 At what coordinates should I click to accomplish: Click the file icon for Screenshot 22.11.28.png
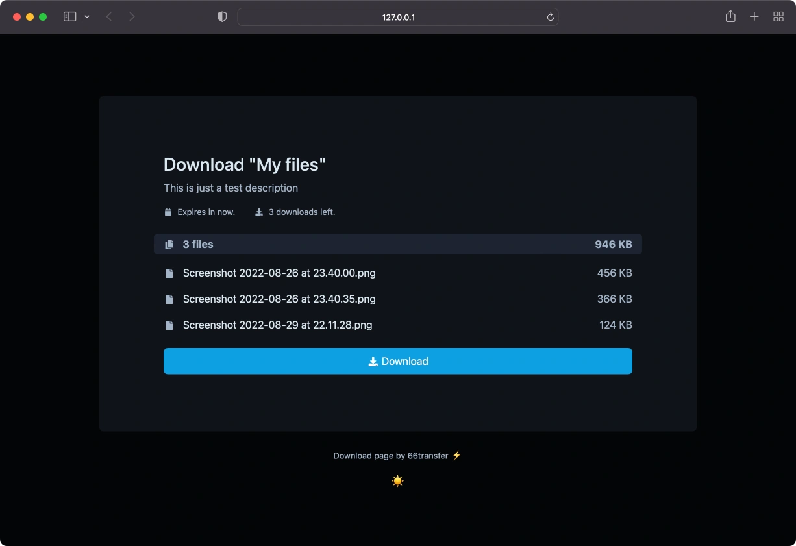pyautogui.click(x=169, y=325)
